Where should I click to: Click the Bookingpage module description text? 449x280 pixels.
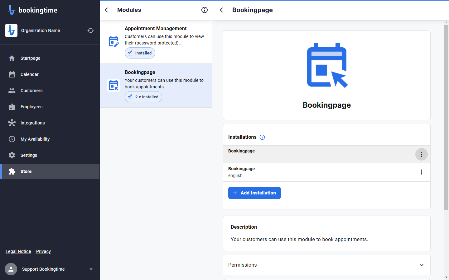164,83
